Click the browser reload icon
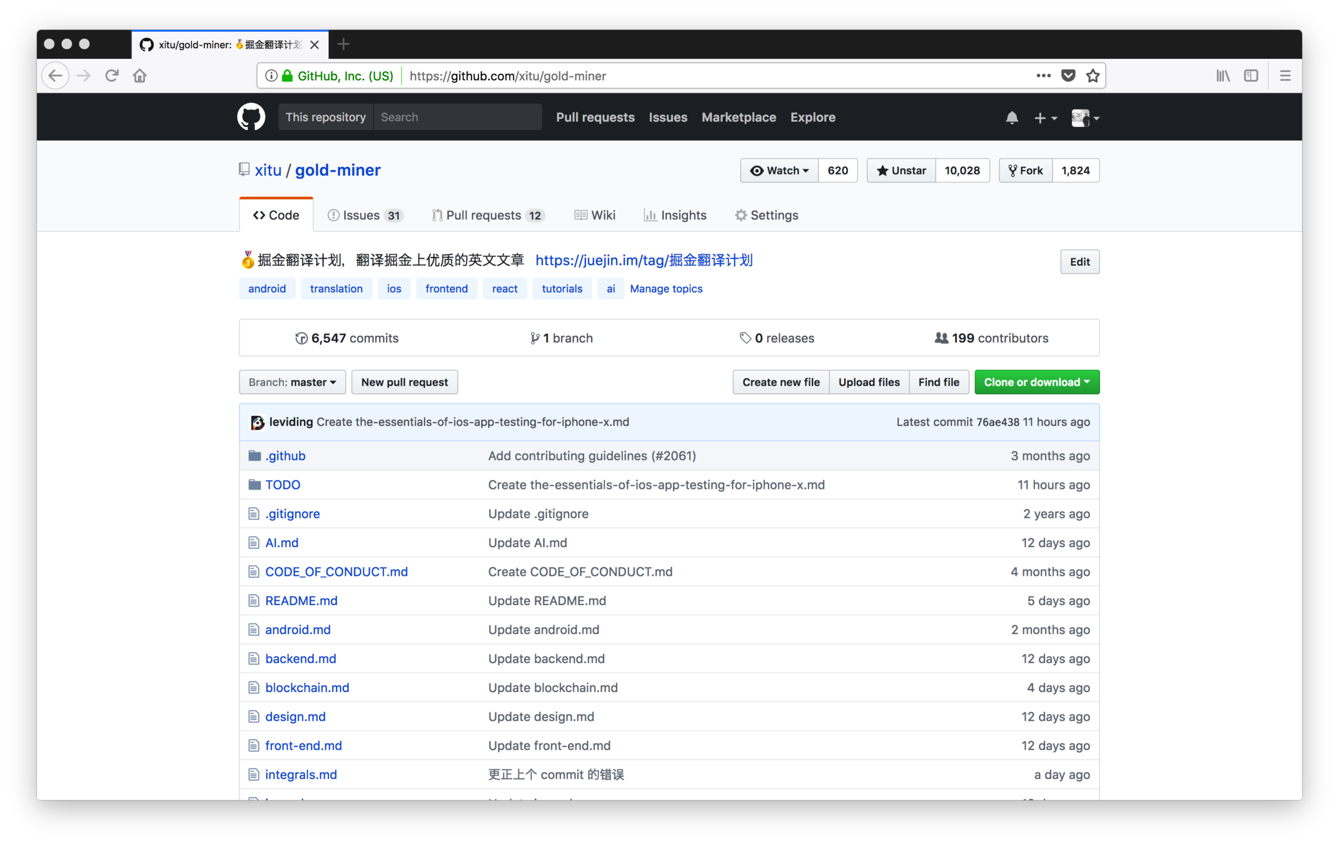This screenshot has height=844, width=1339. point(112,76)
